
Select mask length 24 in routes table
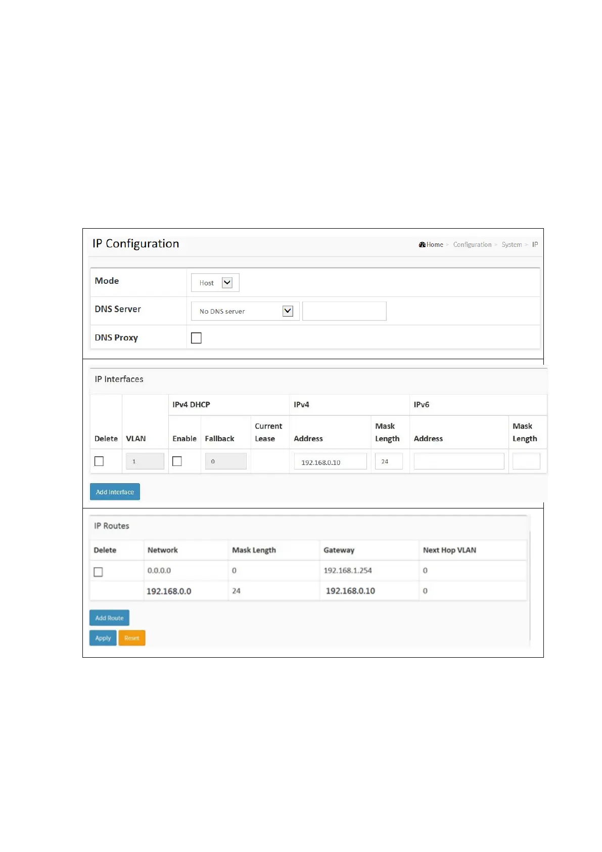236,591
